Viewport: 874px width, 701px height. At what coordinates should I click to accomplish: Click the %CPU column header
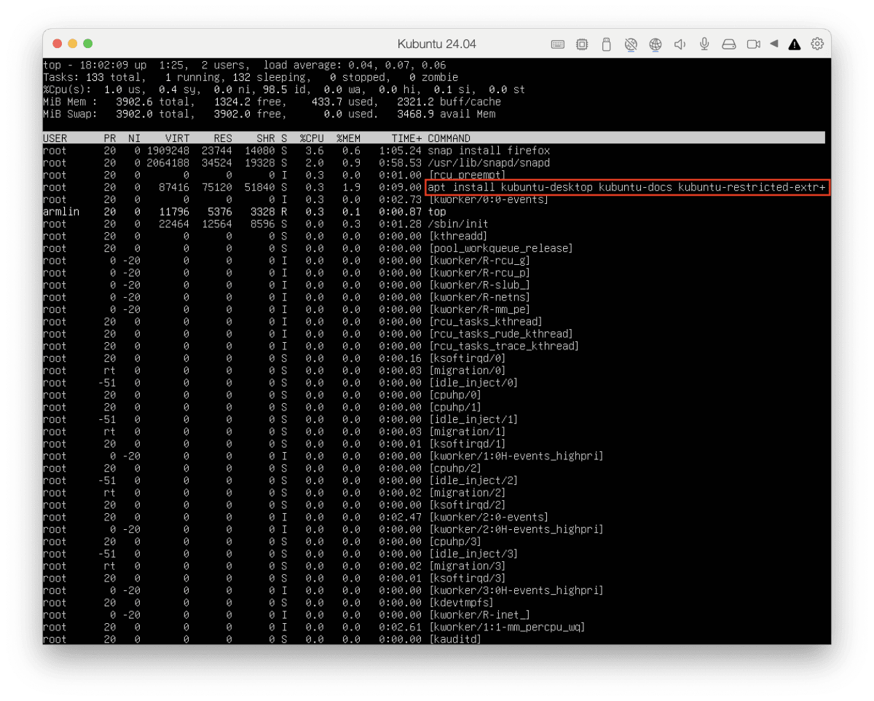tap(312, 138)
